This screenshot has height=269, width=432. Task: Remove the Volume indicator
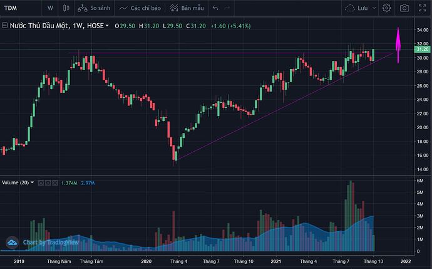[x=55, y=182]
